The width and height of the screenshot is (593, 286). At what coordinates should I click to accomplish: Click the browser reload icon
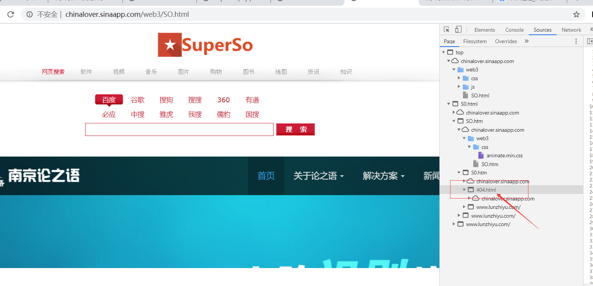[x=11, y=15]
